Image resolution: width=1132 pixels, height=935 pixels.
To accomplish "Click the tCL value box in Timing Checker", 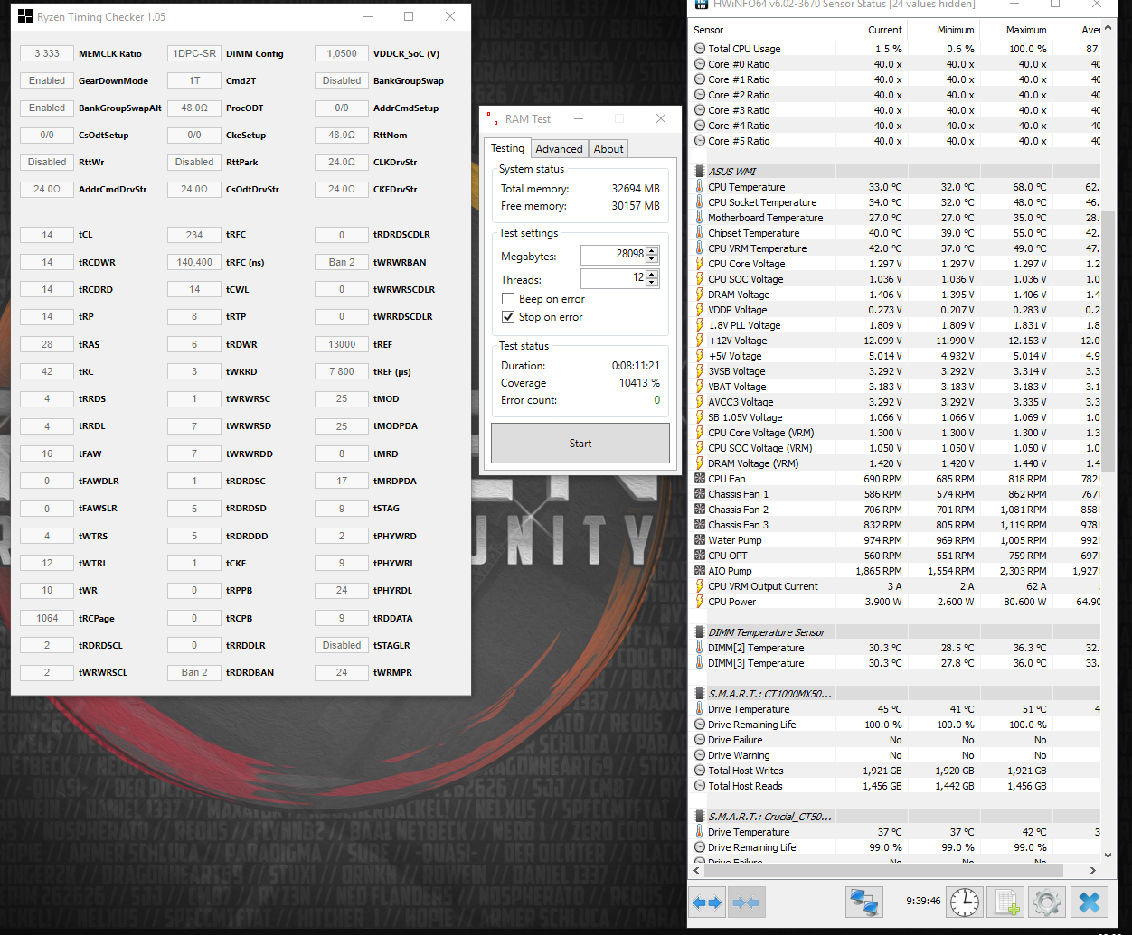I will 47,235.
